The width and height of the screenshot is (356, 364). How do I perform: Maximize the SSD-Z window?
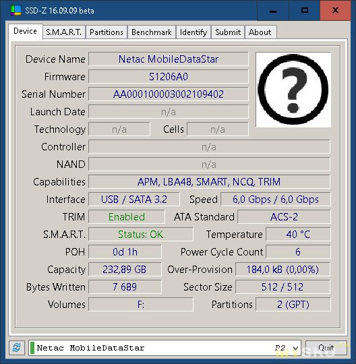point(305,10)
